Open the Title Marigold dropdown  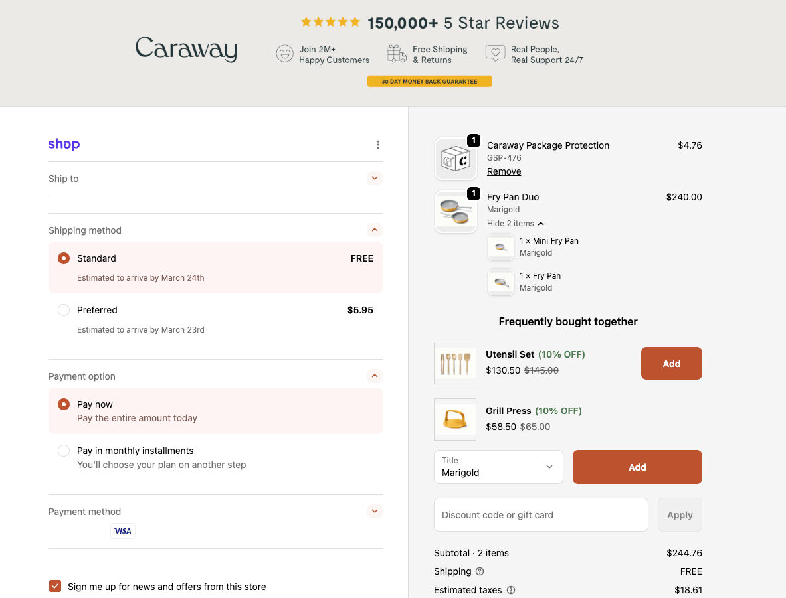(498, 467)
